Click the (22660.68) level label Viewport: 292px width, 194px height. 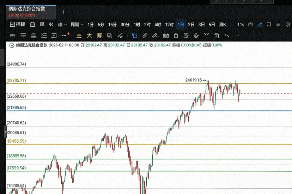coord(16,96)
